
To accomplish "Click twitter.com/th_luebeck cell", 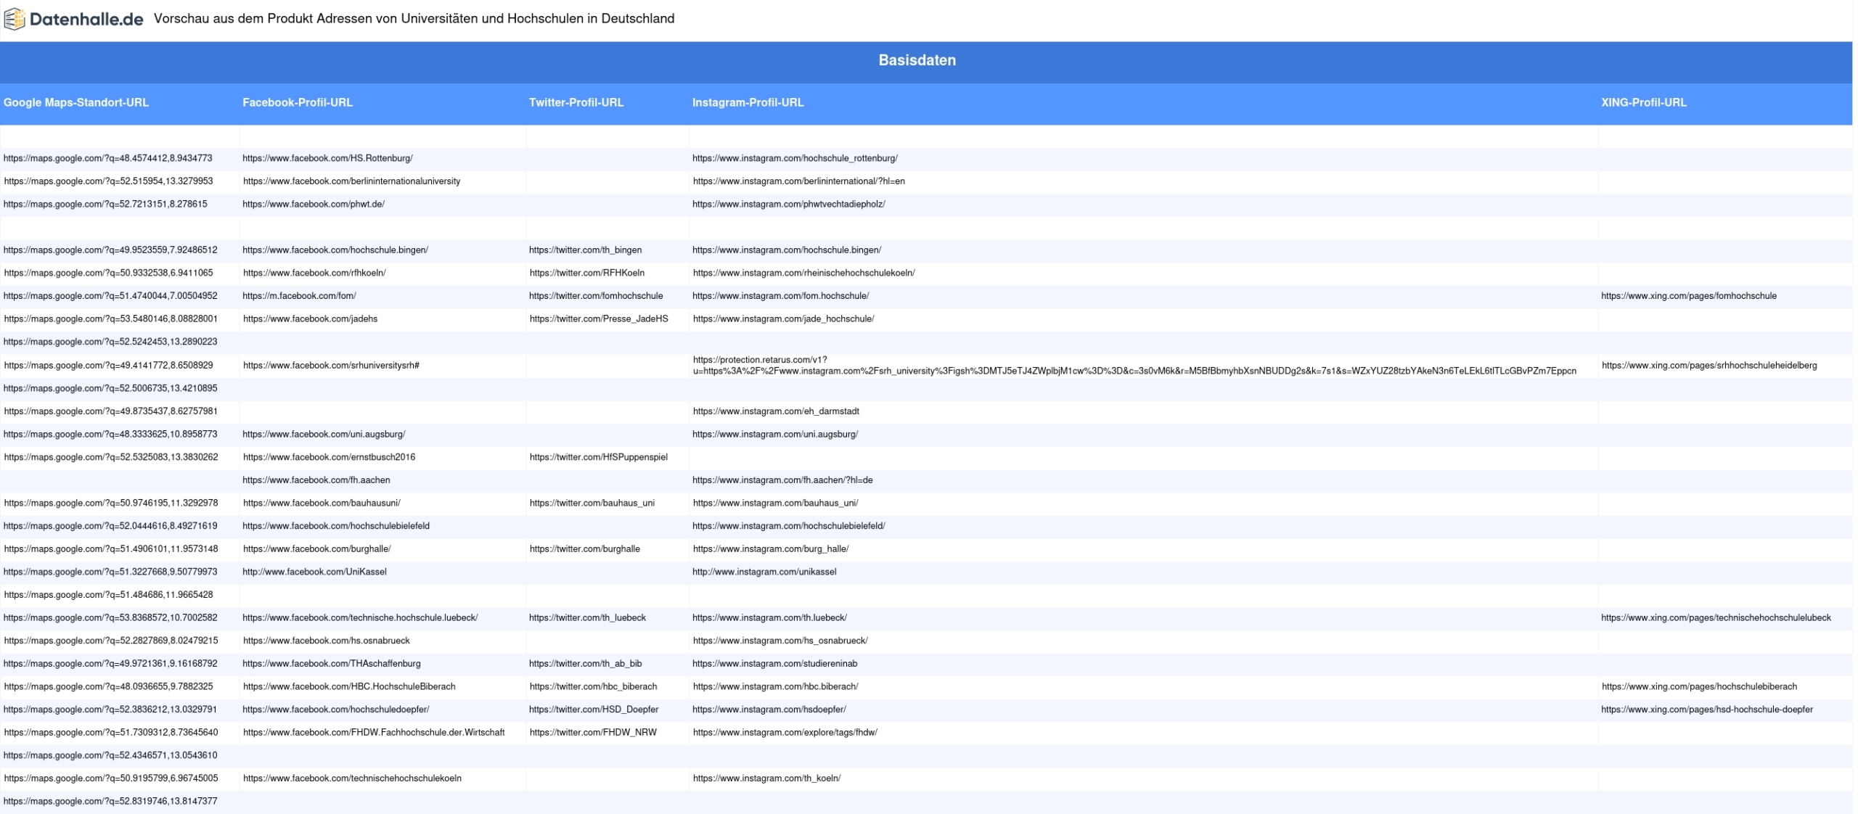I will (587, 618).
